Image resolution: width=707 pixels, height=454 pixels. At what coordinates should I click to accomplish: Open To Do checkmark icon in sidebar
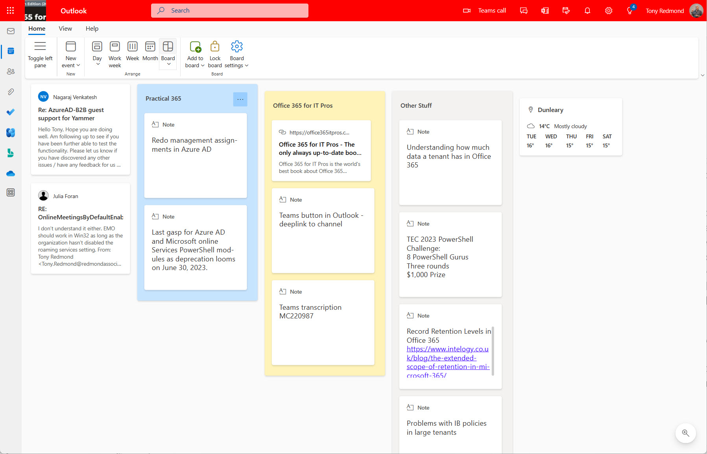pyautogui.click(x=11, y=112)
